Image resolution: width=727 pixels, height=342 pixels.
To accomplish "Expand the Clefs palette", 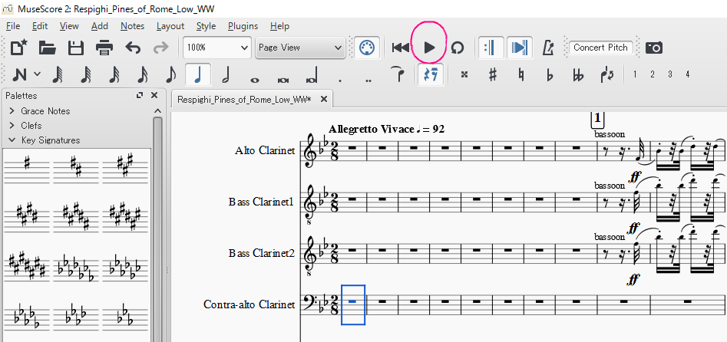I will click(x=12, y=126).
